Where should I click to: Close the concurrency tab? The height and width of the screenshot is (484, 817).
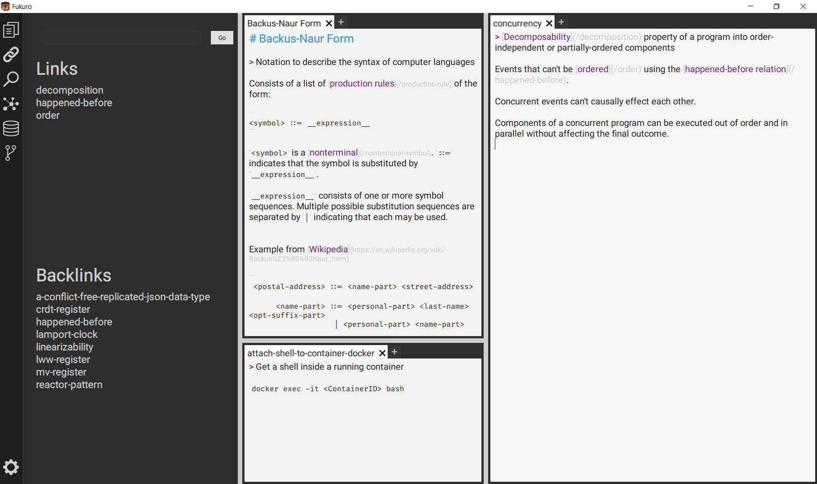click(x=549, y=23)
